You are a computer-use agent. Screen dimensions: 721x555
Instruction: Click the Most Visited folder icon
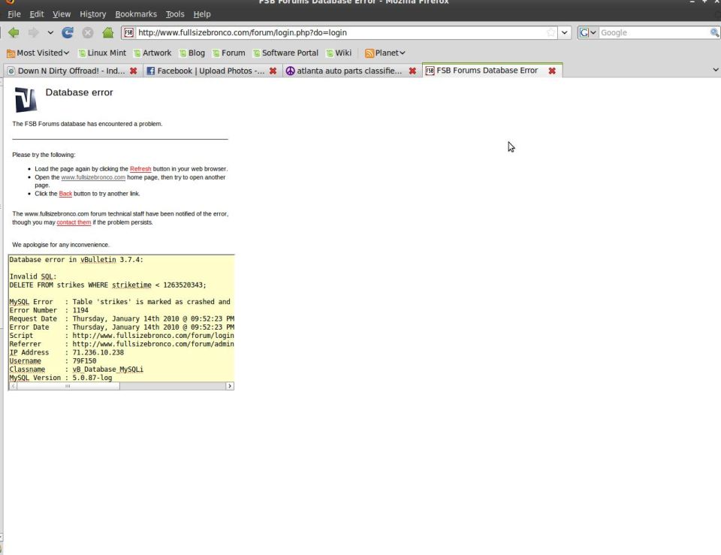tap(11, 53)
